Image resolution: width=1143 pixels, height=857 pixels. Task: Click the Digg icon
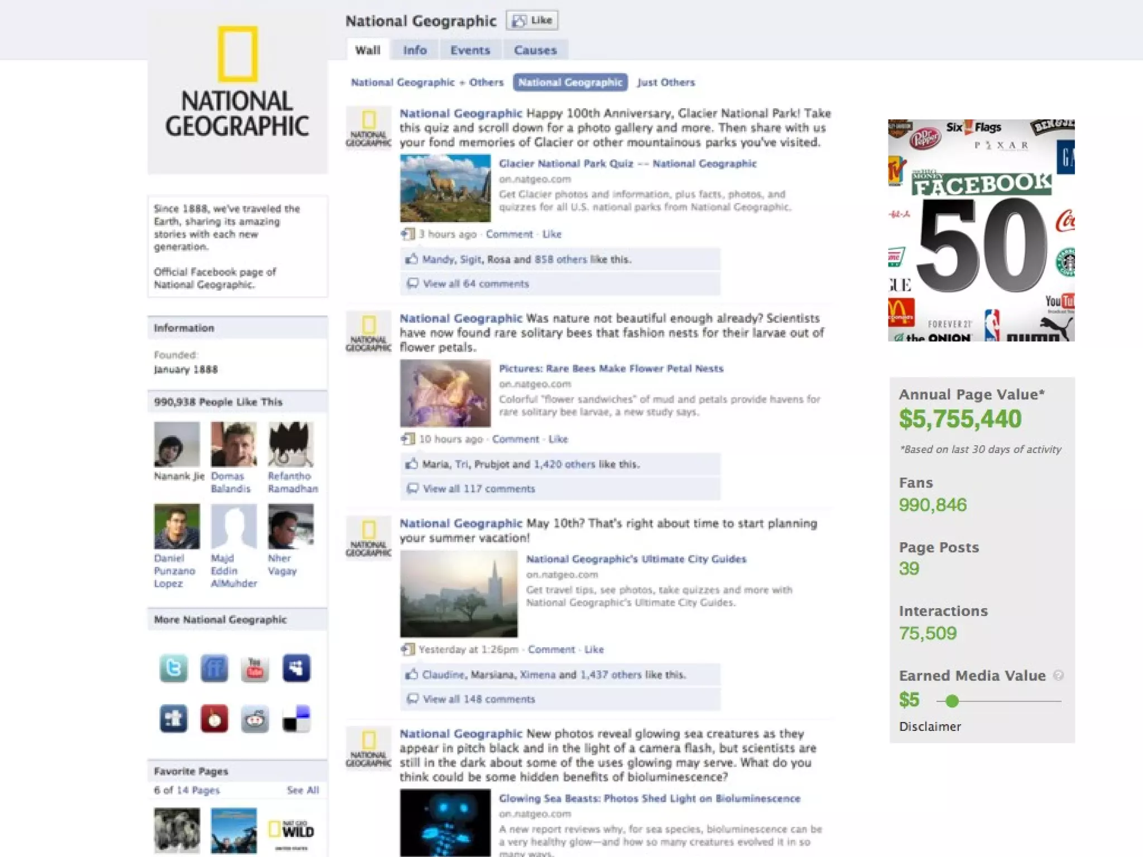pyautogui.click(x=296, y=668)
